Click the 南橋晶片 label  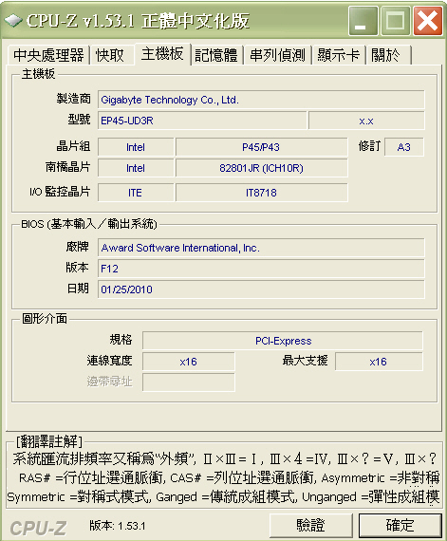(68, 167)
